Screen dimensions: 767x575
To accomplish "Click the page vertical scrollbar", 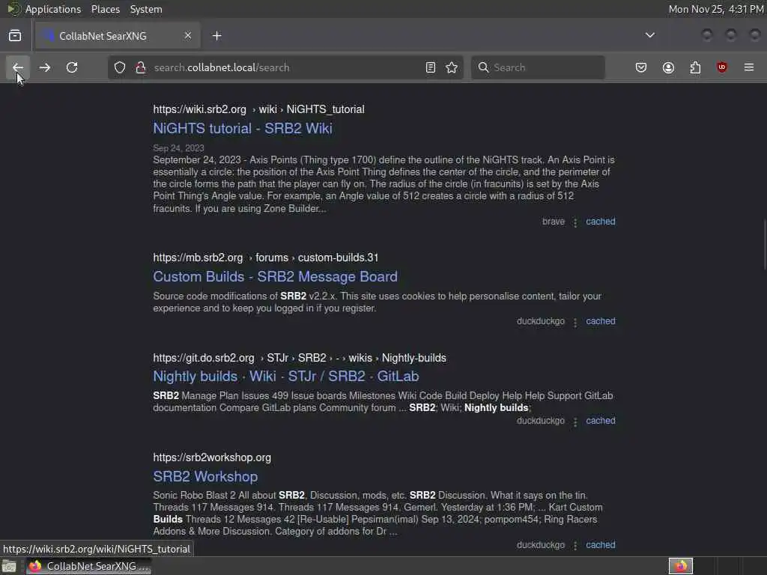I will click(764, 245).
